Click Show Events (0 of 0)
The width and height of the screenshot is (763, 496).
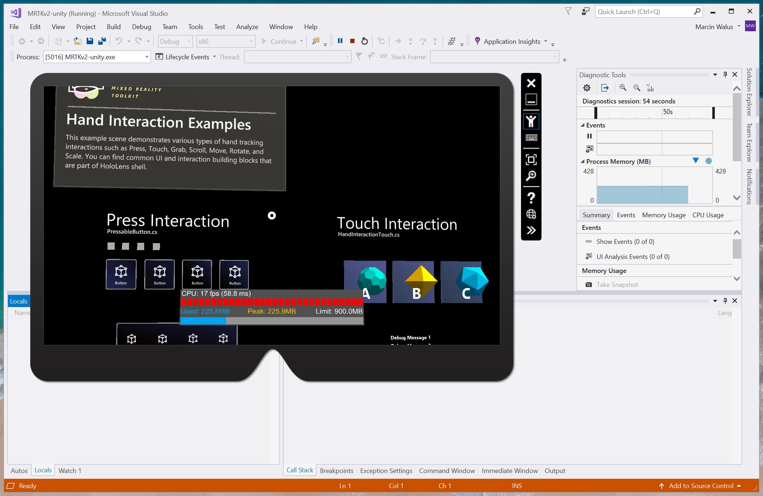click(625, 242)
